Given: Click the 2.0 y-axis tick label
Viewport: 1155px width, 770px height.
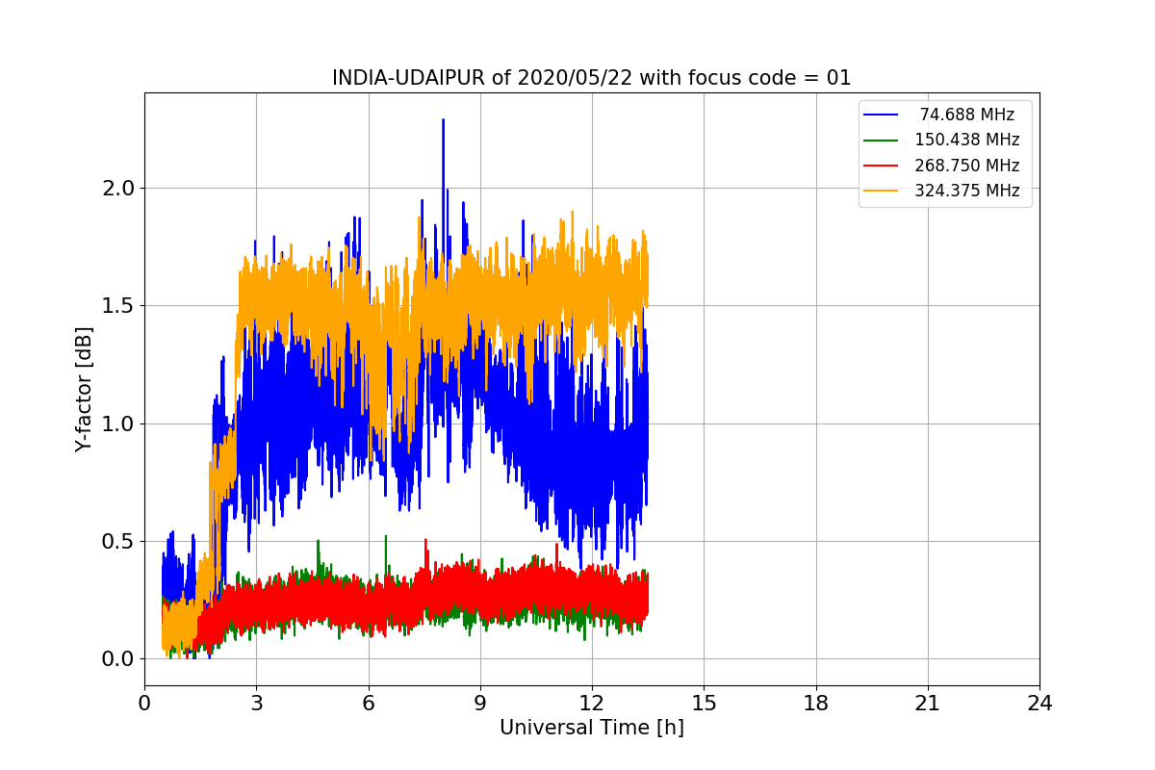Looking at the screenshot, I should click(116, 188).
